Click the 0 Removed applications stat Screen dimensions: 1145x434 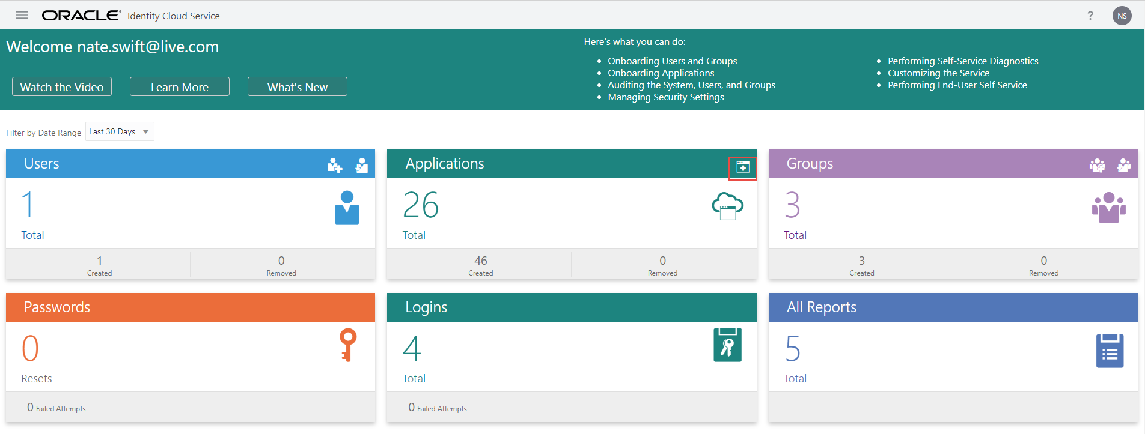tap(662, 265)
